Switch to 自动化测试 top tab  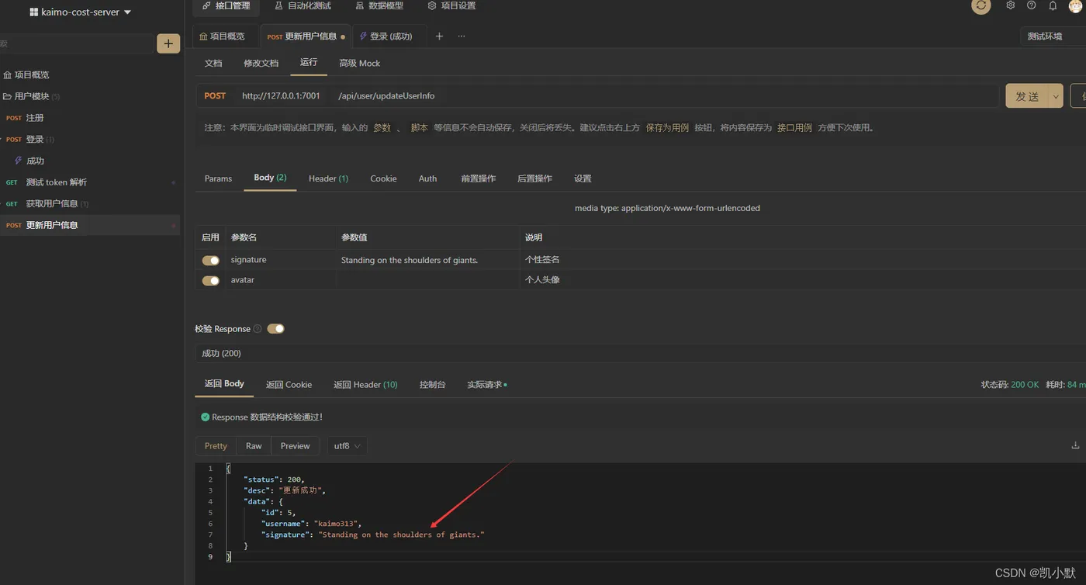tap(303, 6)
